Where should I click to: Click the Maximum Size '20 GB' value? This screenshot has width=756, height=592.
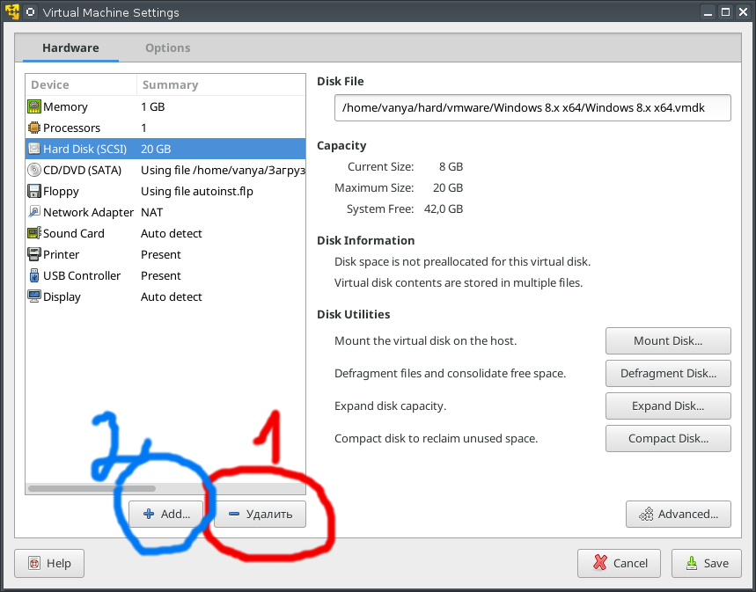[x=448, y=188]
